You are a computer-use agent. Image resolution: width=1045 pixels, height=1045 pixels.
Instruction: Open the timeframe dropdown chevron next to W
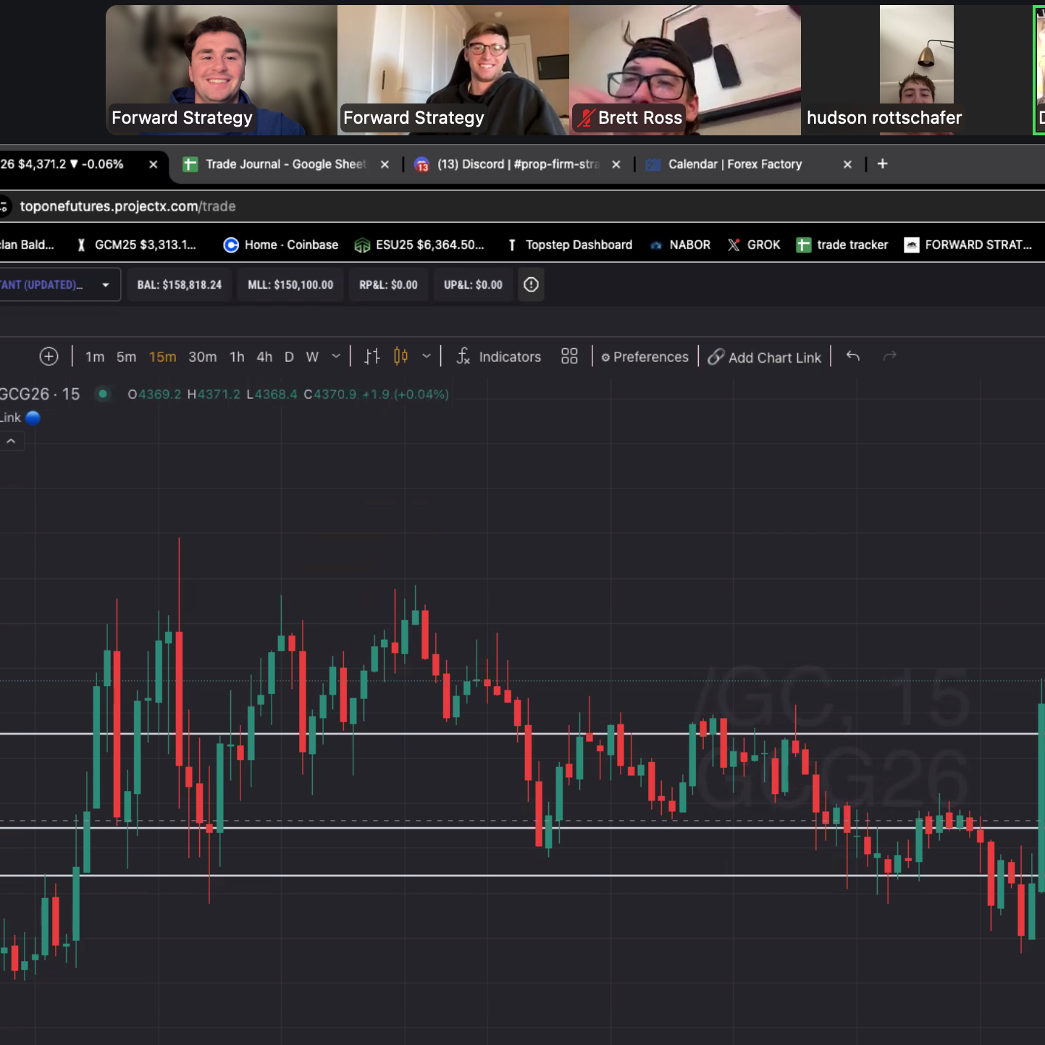click(335, 356)
